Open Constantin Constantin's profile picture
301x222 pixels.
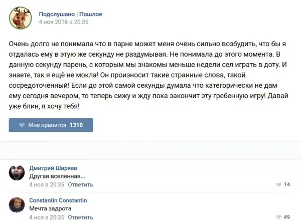point(18,204)
